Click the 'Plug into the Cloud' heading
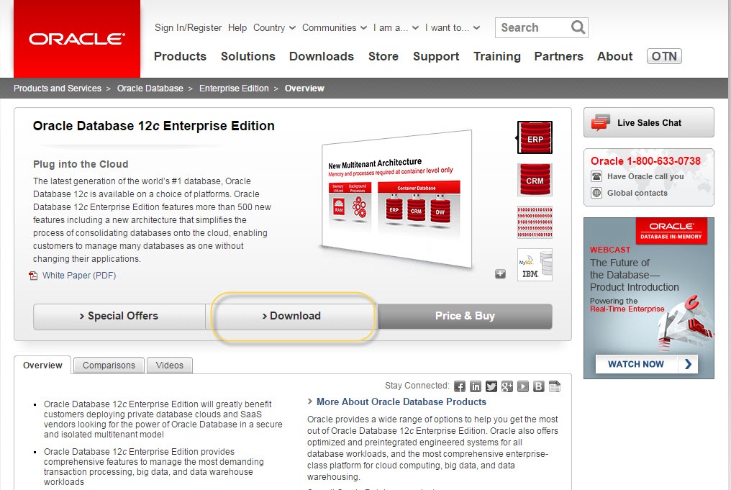 tap(81, 164)
